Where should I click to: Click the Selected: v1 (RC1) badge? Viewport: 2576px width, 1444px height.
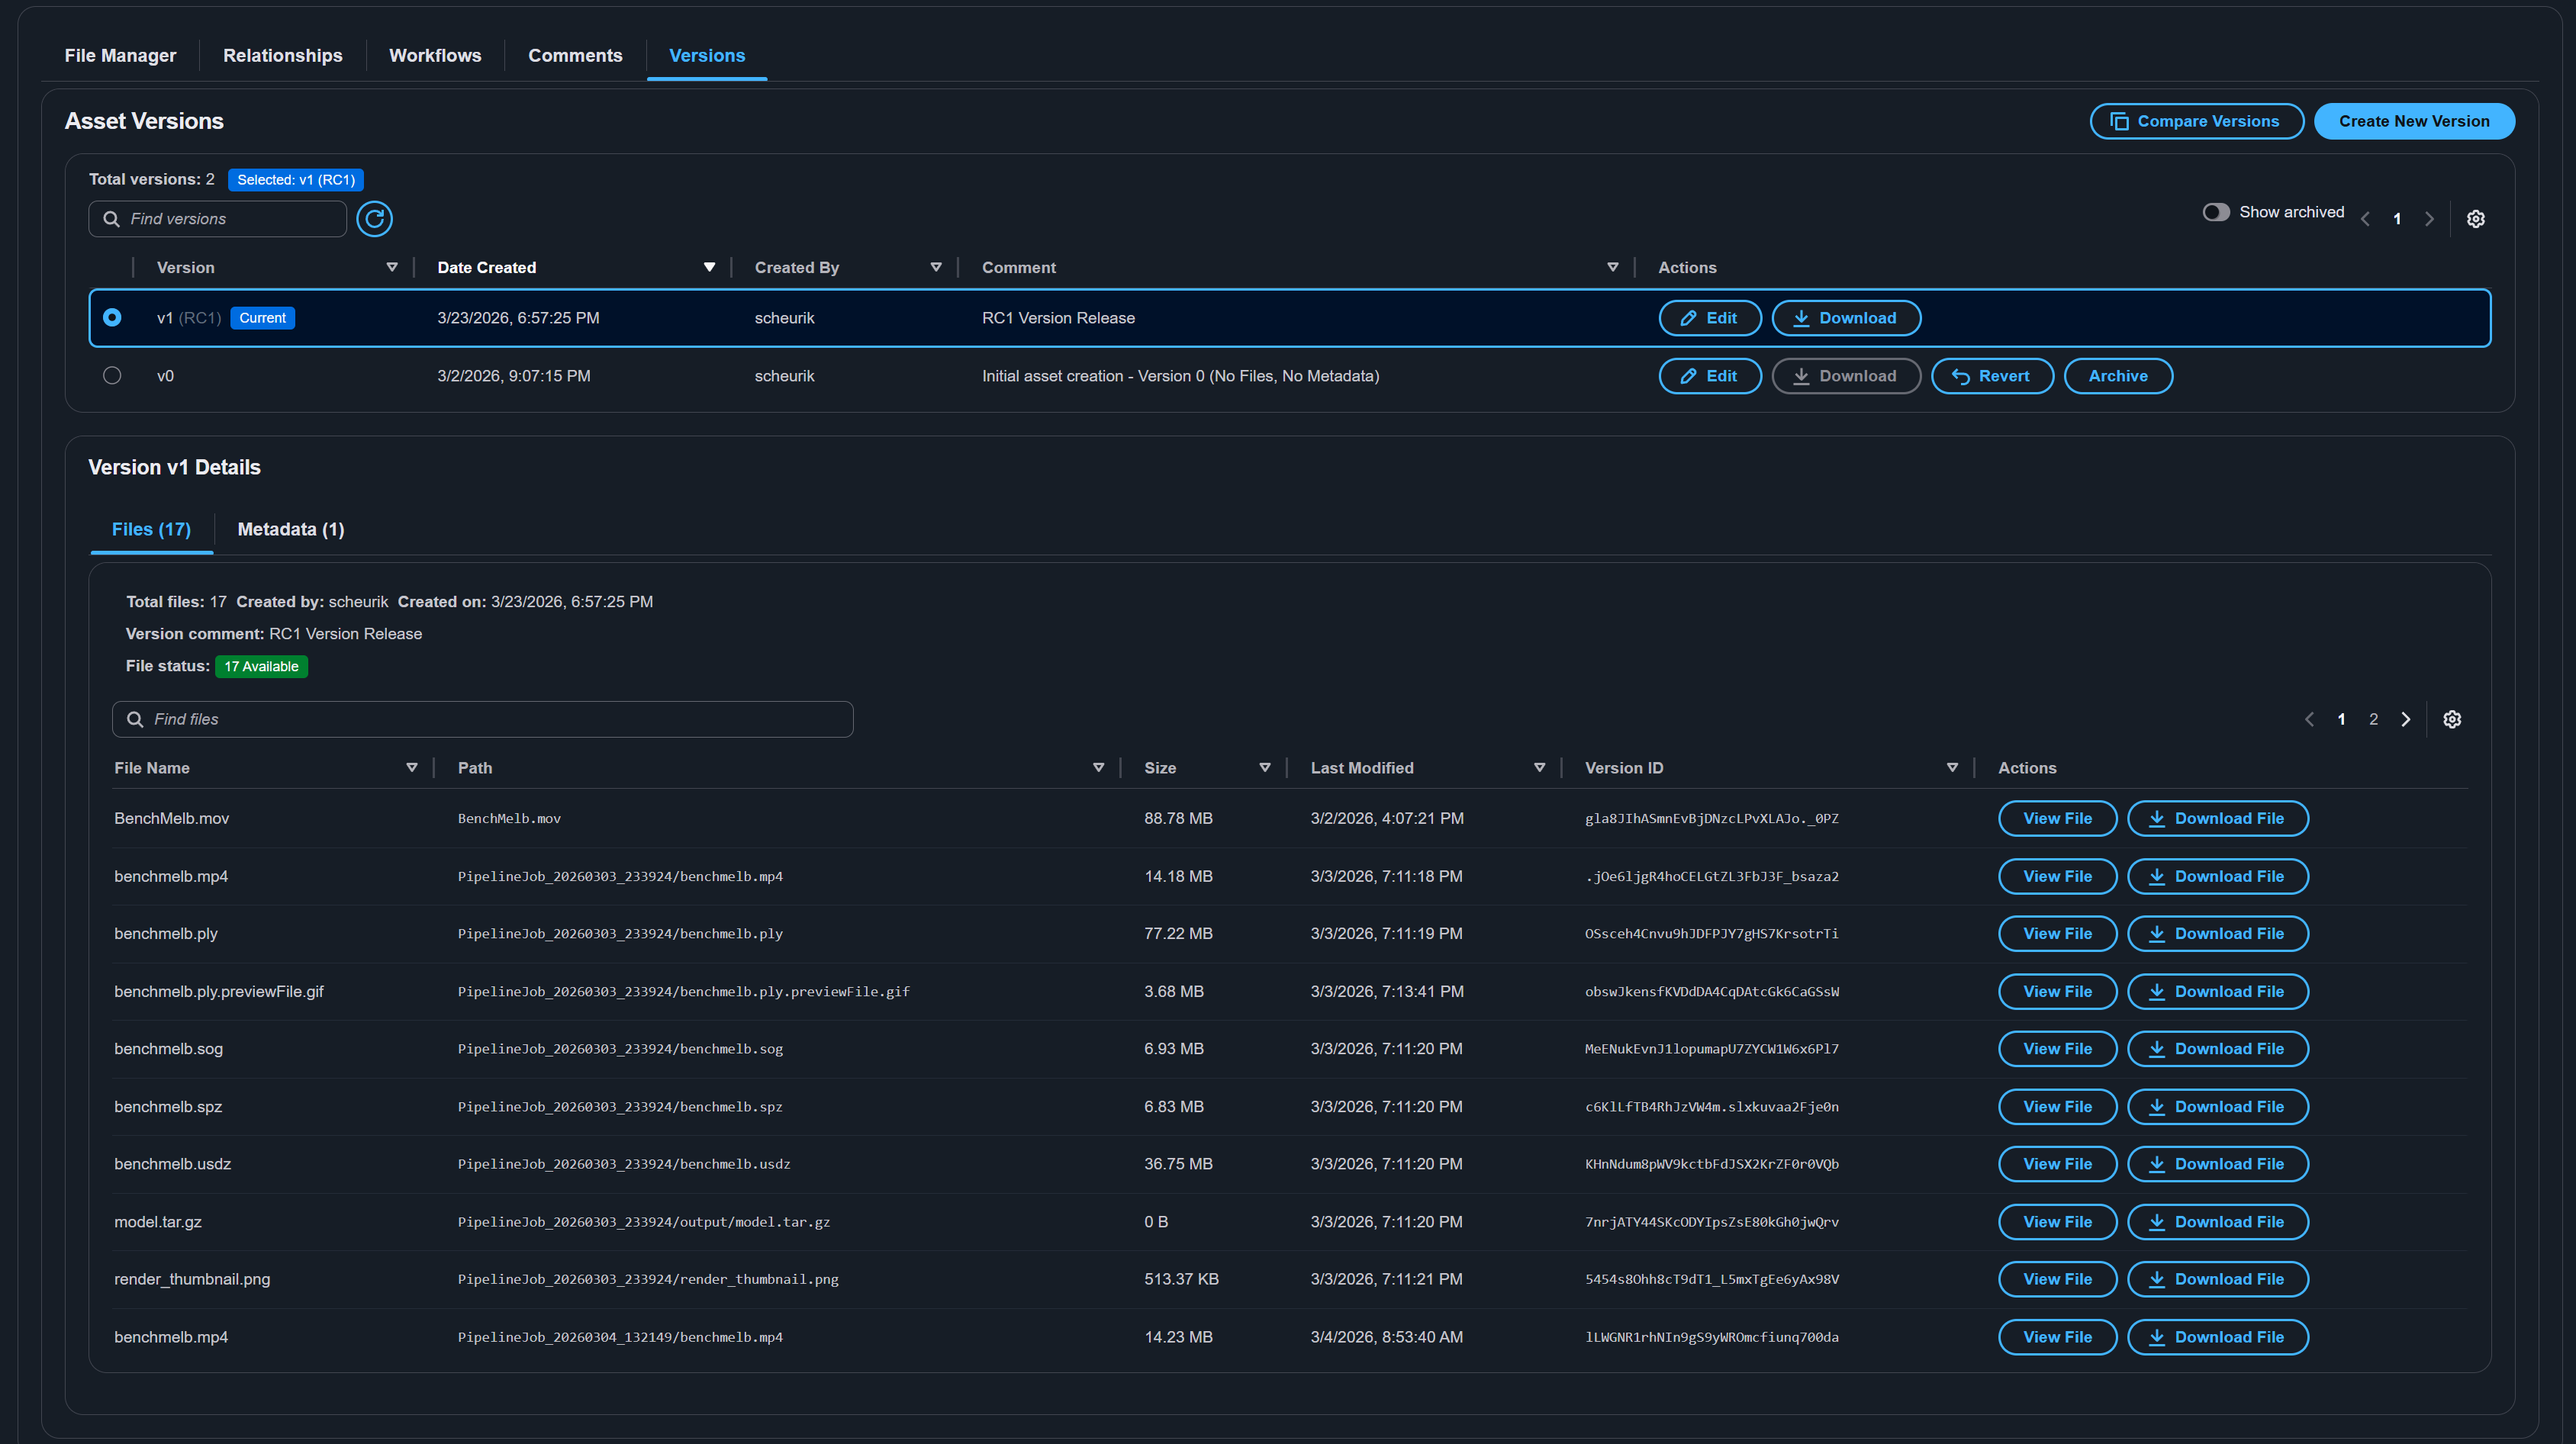coord(295,179)
